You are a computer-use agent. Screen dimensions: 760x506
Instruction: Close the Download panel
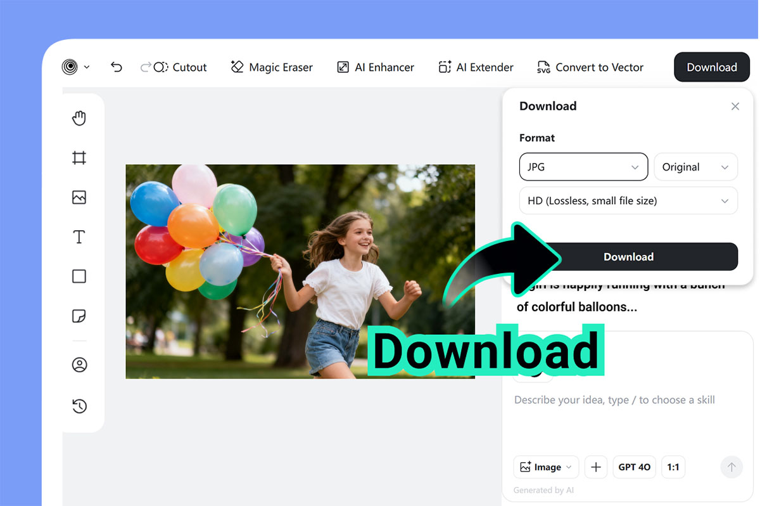tap(735, 107)
